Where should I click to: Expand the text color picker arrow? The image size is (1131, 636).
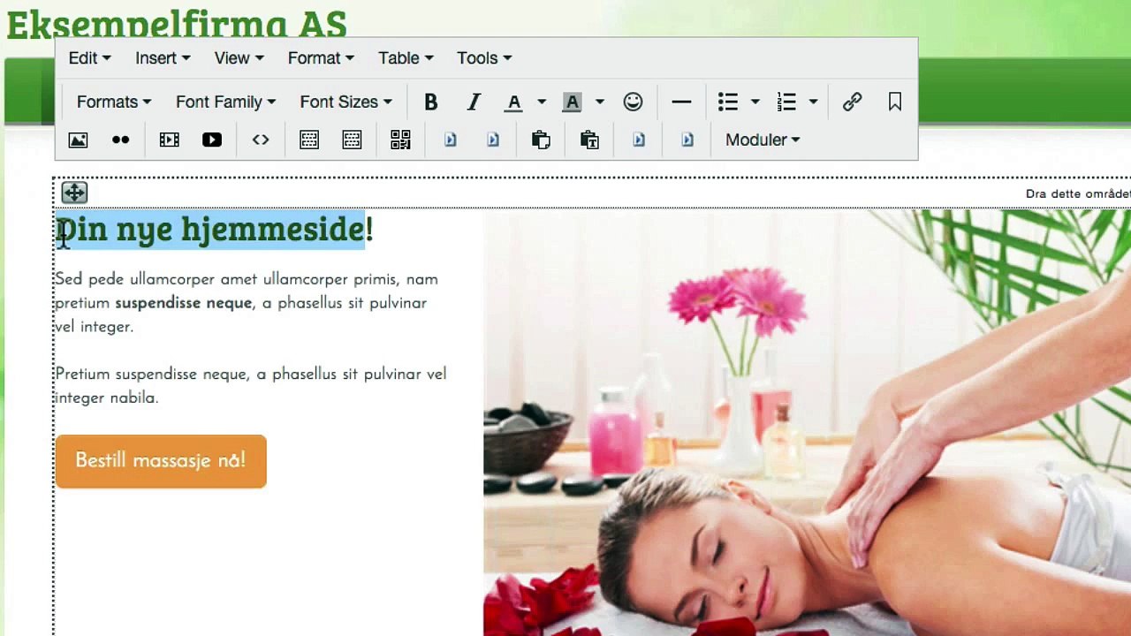click(542, 102)
